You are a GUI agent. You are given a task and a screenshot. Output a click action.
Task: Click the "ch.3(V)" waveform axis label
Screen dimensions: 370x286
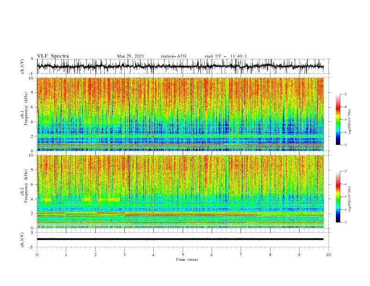pos(22,240)
